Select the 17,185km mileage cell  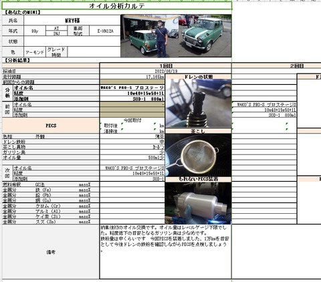coord(132,77)
